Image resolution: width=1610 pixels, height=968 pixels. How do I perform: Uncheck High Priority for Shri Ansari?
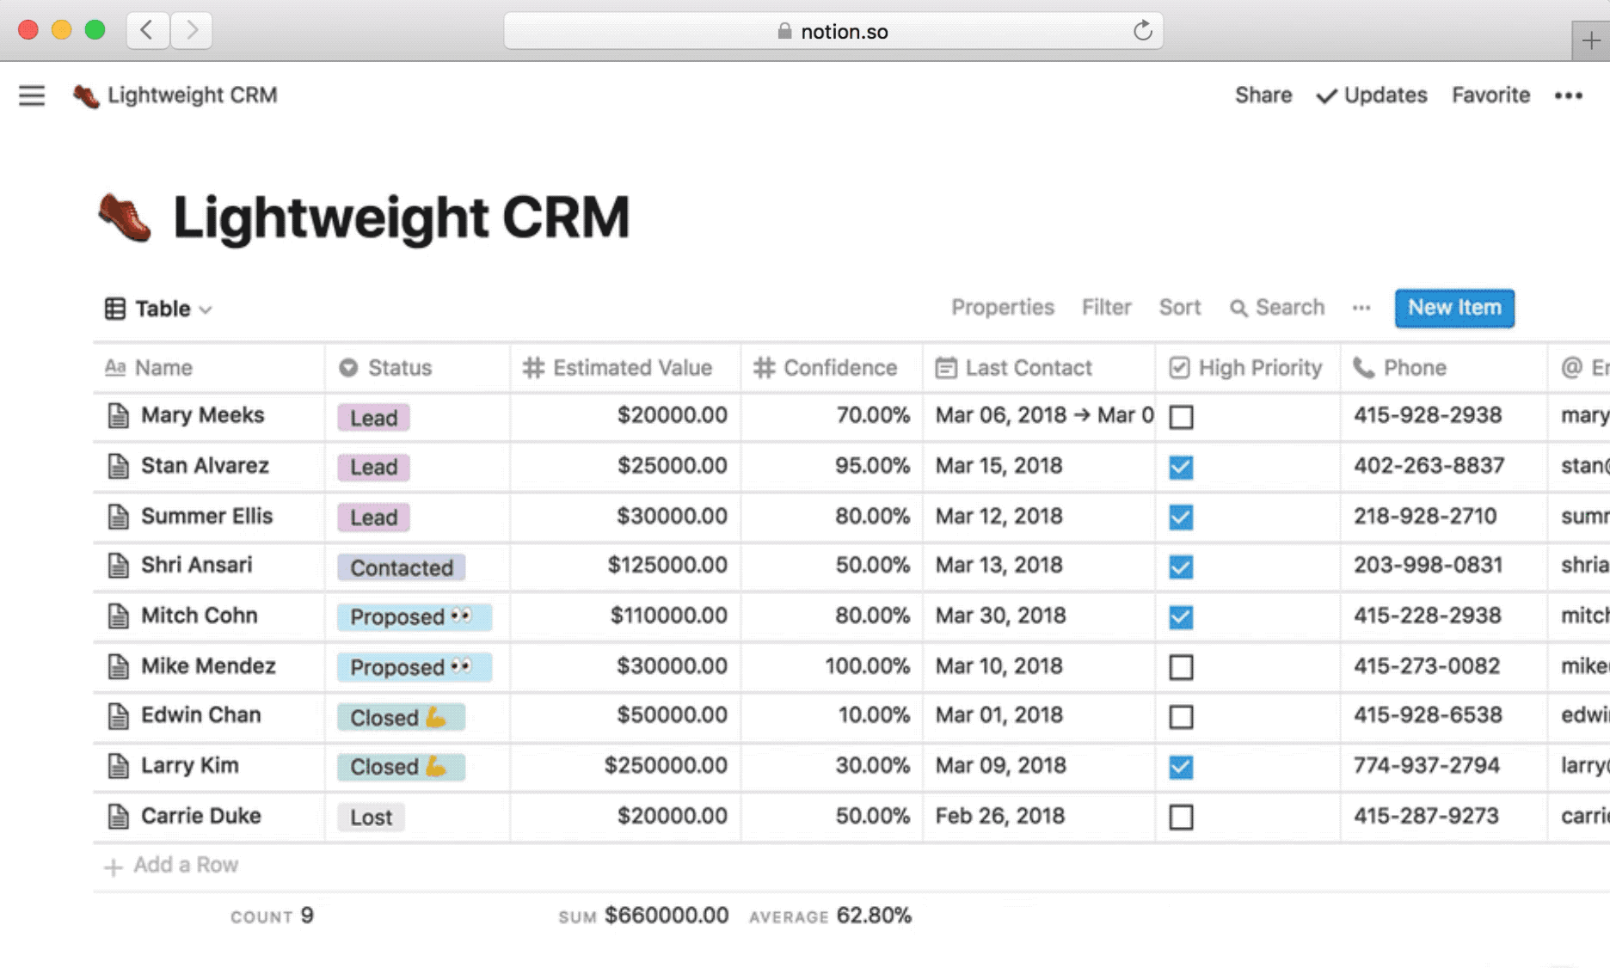(x=1181, y=567)
